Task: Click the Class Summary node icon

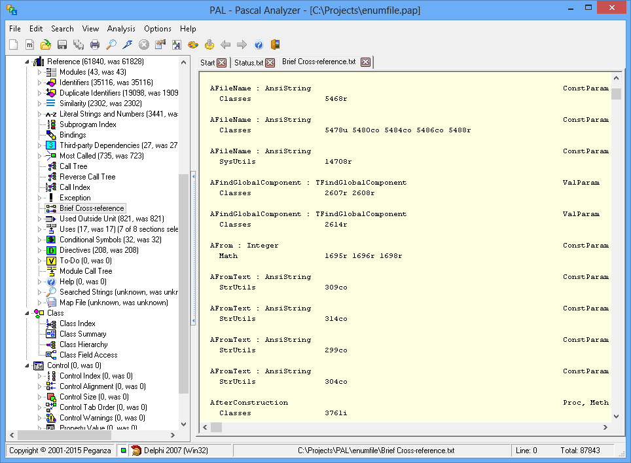Action: [x=51, y=334]
